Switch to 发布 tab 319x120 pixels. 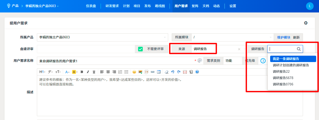pyautogui.click(x=148, y=6)
